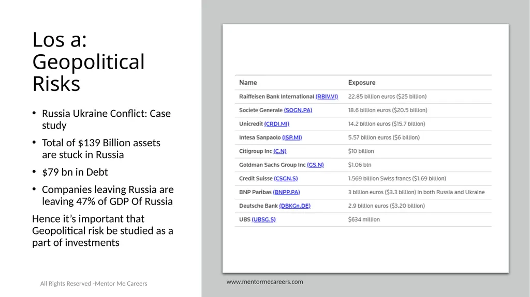530x297 pixels.
Task: Click the 'Los a: Geopolitical Risks' slide title
Action: [89, 61]
